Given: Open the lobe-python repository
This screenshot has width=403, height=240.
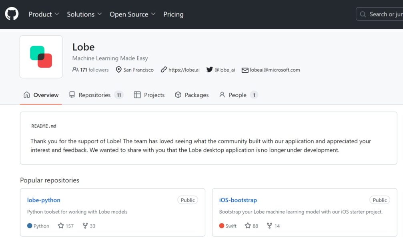Looking at the screenshot, I should click(x=44, y=200).
